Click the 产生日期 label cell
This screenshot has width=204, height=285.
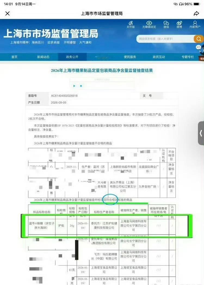(x=37, y=103)
